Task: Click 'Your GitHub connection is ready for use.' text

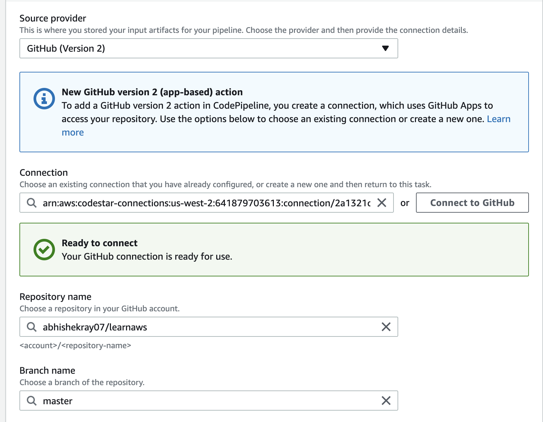Action: [147, 256]
